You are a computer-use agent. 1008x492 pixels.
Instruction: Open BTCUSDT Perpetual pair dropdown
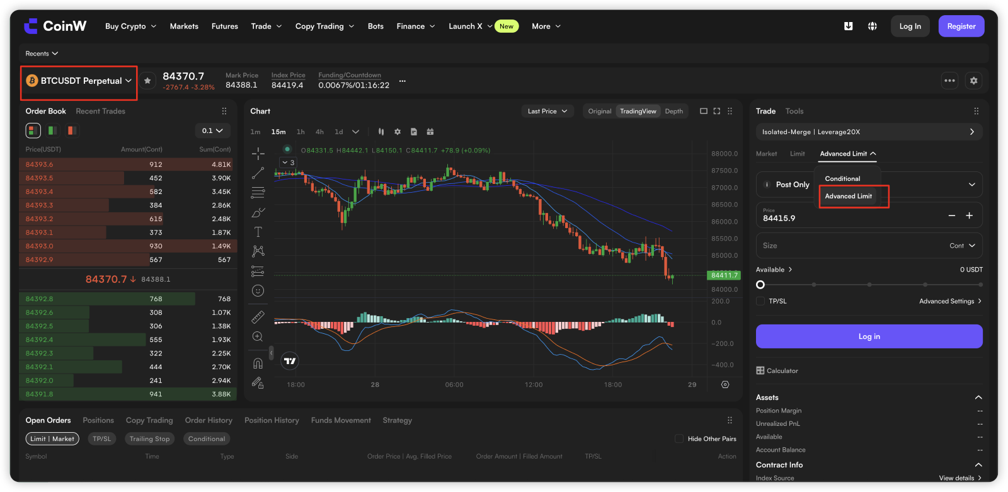point(79,81)
